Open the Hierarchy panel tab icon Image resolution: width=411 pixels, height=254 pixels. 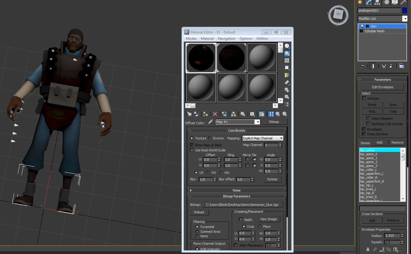click(377, 2)
